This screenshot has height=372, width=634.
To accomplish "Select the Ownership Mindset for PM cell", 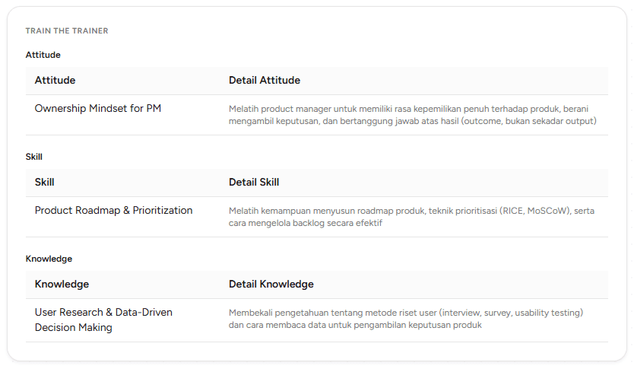I will point(98,109).
